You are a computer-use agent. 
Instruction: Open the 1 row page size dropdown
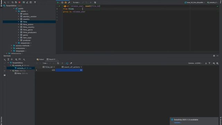click(x=45, y=63)
